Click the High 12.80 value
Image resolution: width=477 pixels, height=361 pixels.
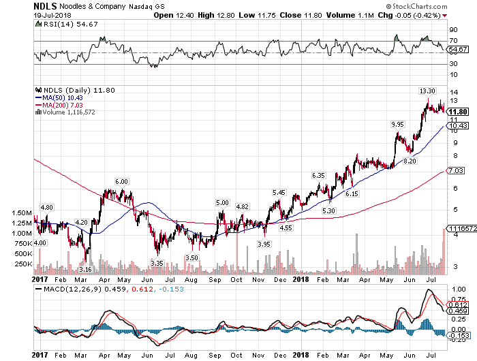(216, 15)
